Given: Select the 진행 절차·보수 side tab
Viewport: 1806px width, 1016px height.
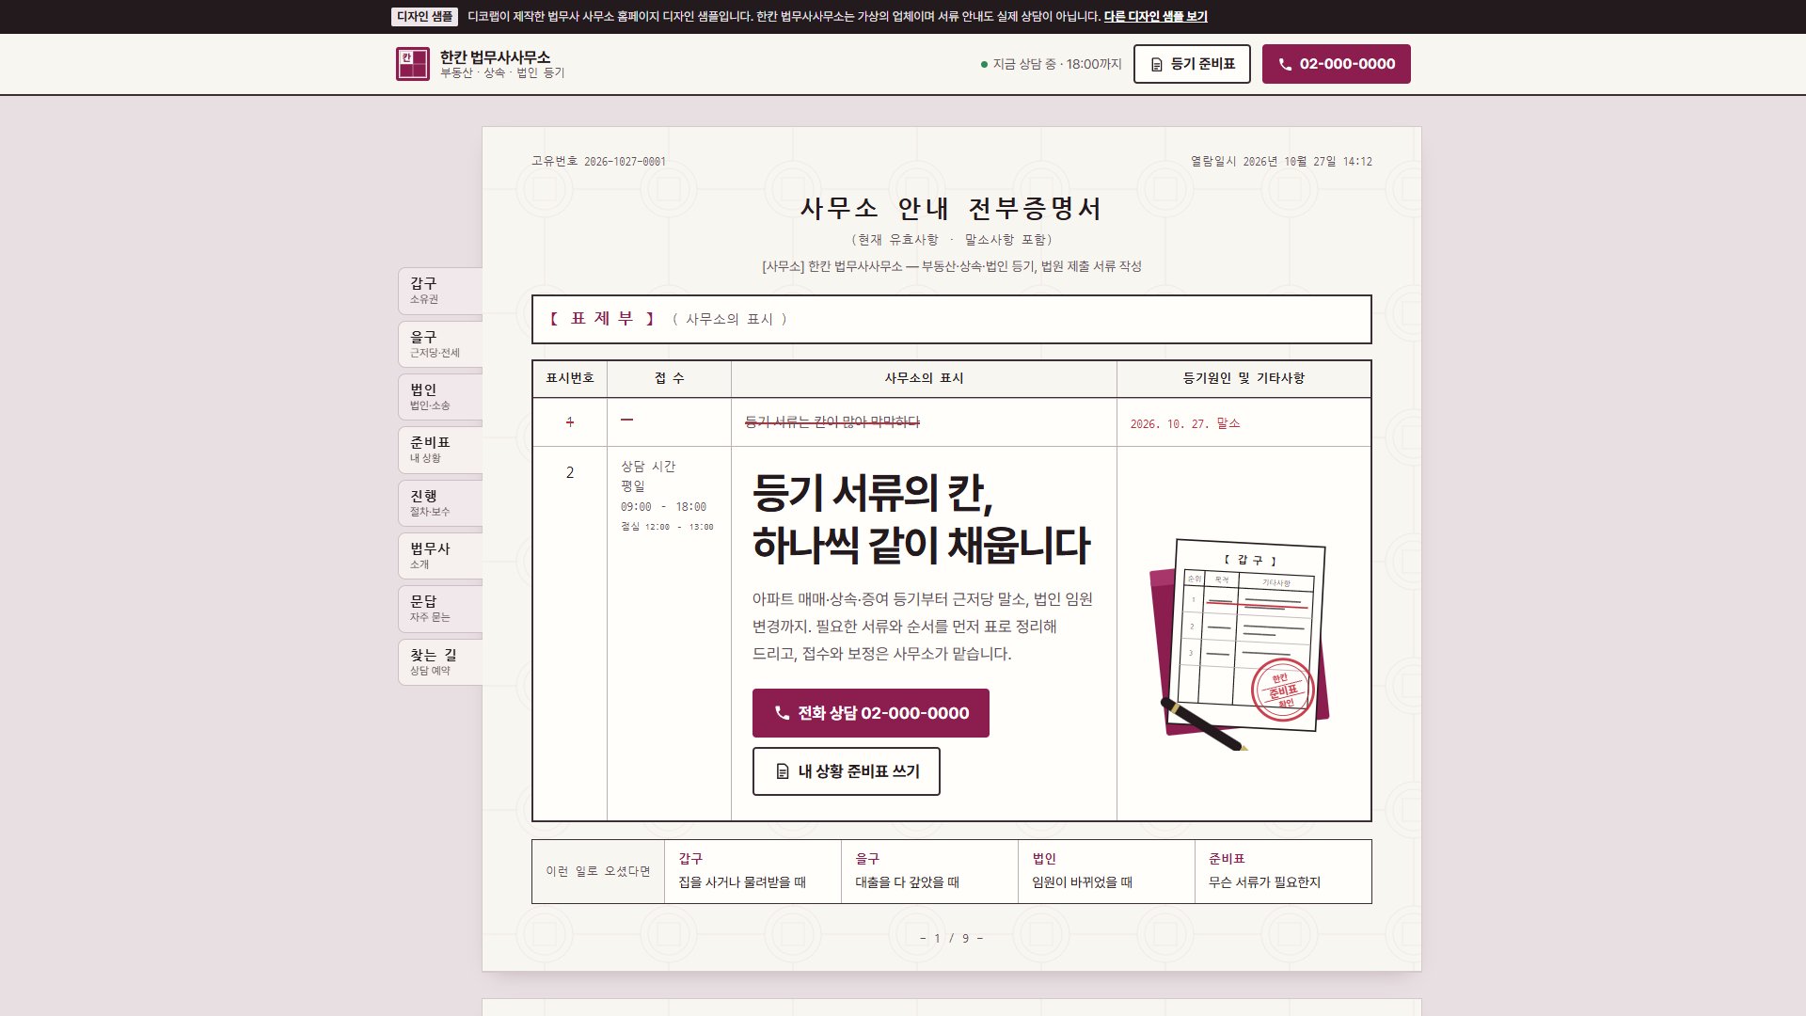Looking at the screenshot, I should click(x=440, y=503).
